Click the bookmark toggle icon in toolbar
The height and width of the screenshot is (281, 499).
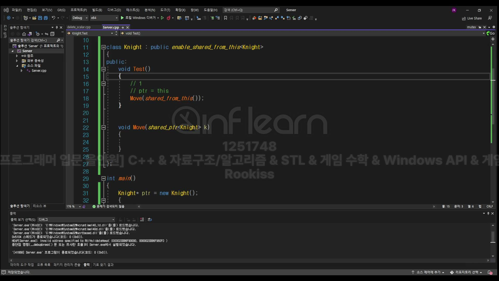click(x=225, y=18)
